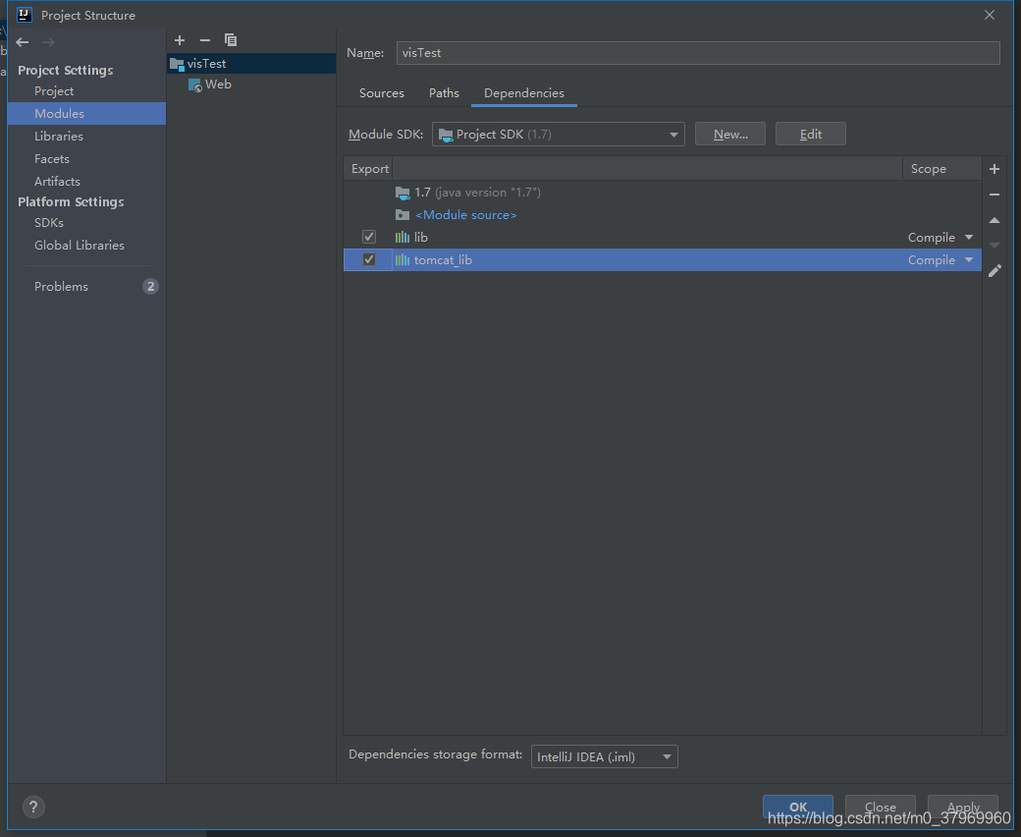This screenshot has width=1021, height=837.
Task: Click the lib library icon
Action: tap(403, 237)
